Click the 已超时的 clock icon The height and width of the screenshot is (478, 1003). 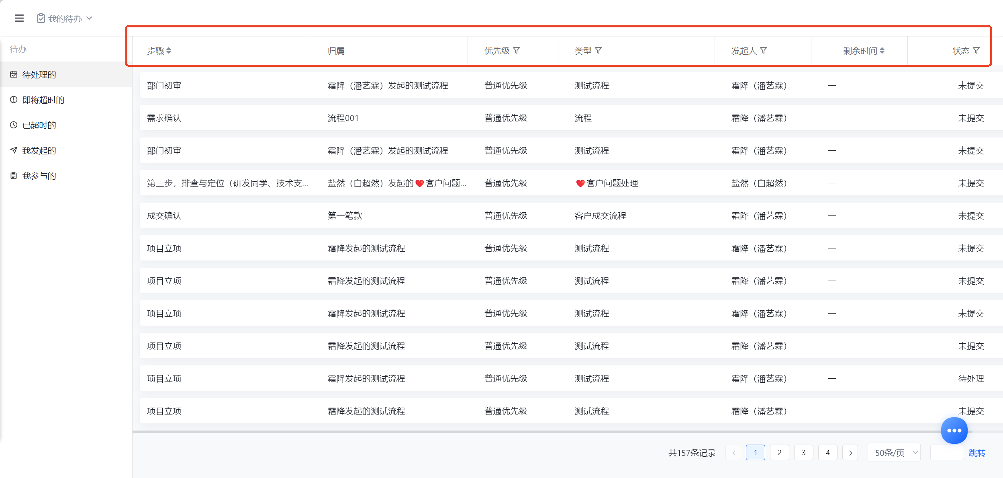tap(14, 125)
